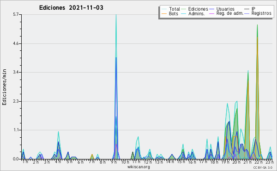Click the 5.7 y-axis value
The height and width of the screenshot is (171, 277).
pos(16,14)
